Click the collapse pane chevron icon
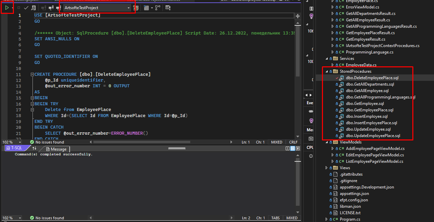 coord(298,148)
